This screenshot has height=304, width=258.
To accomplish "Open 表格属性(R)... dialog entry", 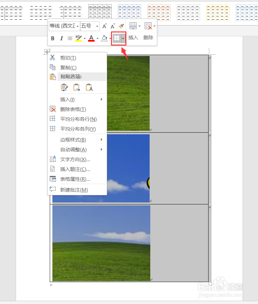I will point(75,179).
